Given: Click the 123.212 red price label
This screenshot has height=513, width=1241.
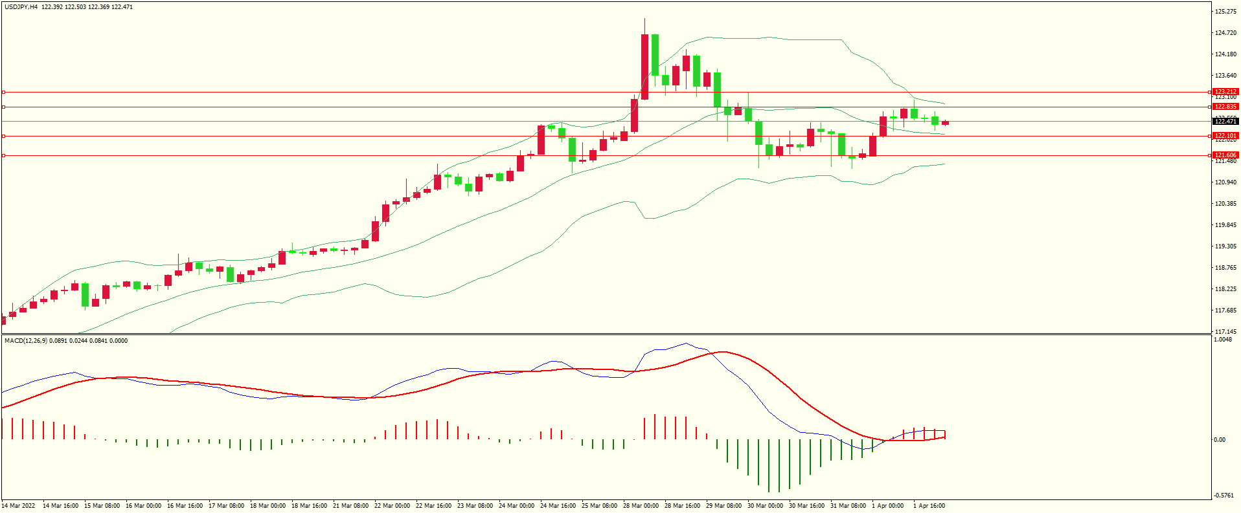Looking at the screenshot, I should coord(1225,92).
